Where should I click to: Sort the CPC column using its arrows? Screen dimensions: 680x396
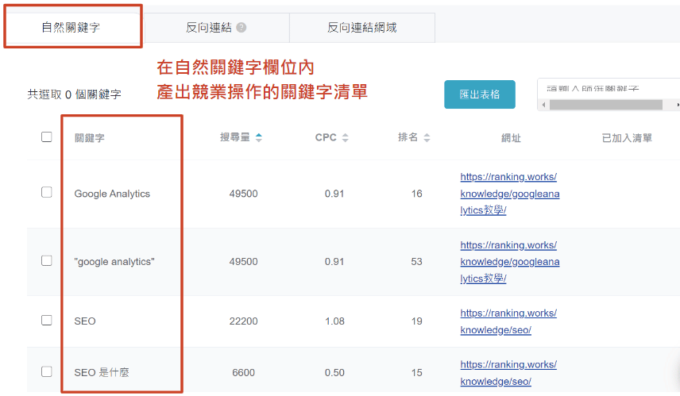click(x=344, y=137)
